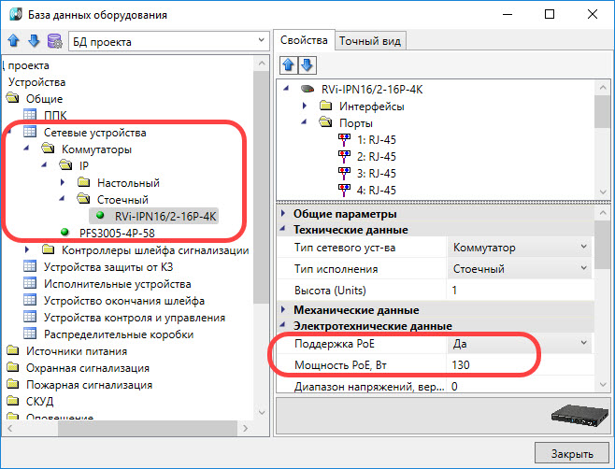
Task: Select port 4: RJ-45 icon
Action: (x=344, y=190)
